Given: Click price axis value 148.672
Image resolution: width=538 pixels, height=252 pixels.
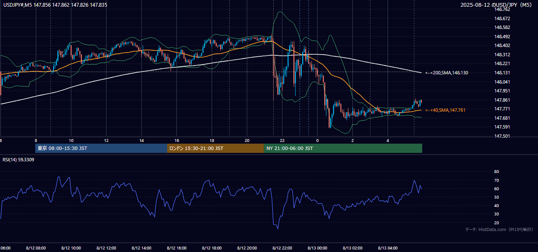Looking at the screenshot, I should coord(502,18).
